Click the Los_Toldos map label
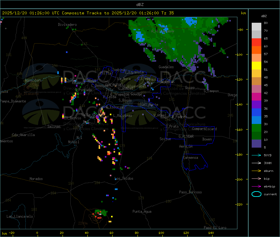 (x=124, y=178)
